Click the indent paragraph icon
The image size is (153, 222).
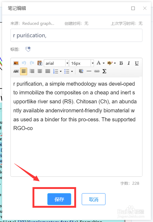81,71
